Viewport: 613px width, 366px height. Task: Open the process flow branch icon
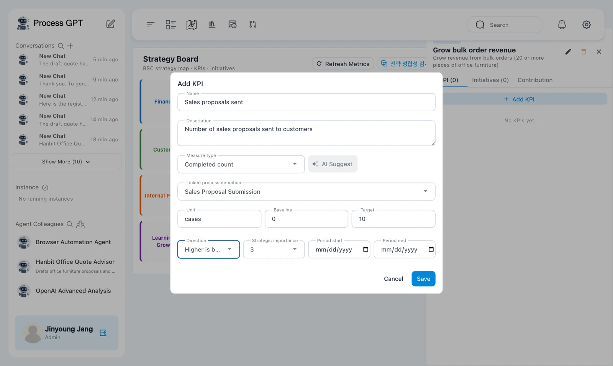[253, 25]
